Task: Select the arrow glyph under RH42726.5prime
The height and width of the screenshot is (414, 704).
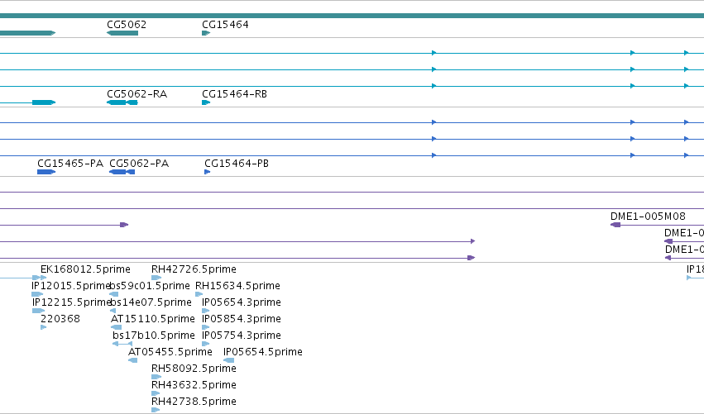Action: click(156, 278)
